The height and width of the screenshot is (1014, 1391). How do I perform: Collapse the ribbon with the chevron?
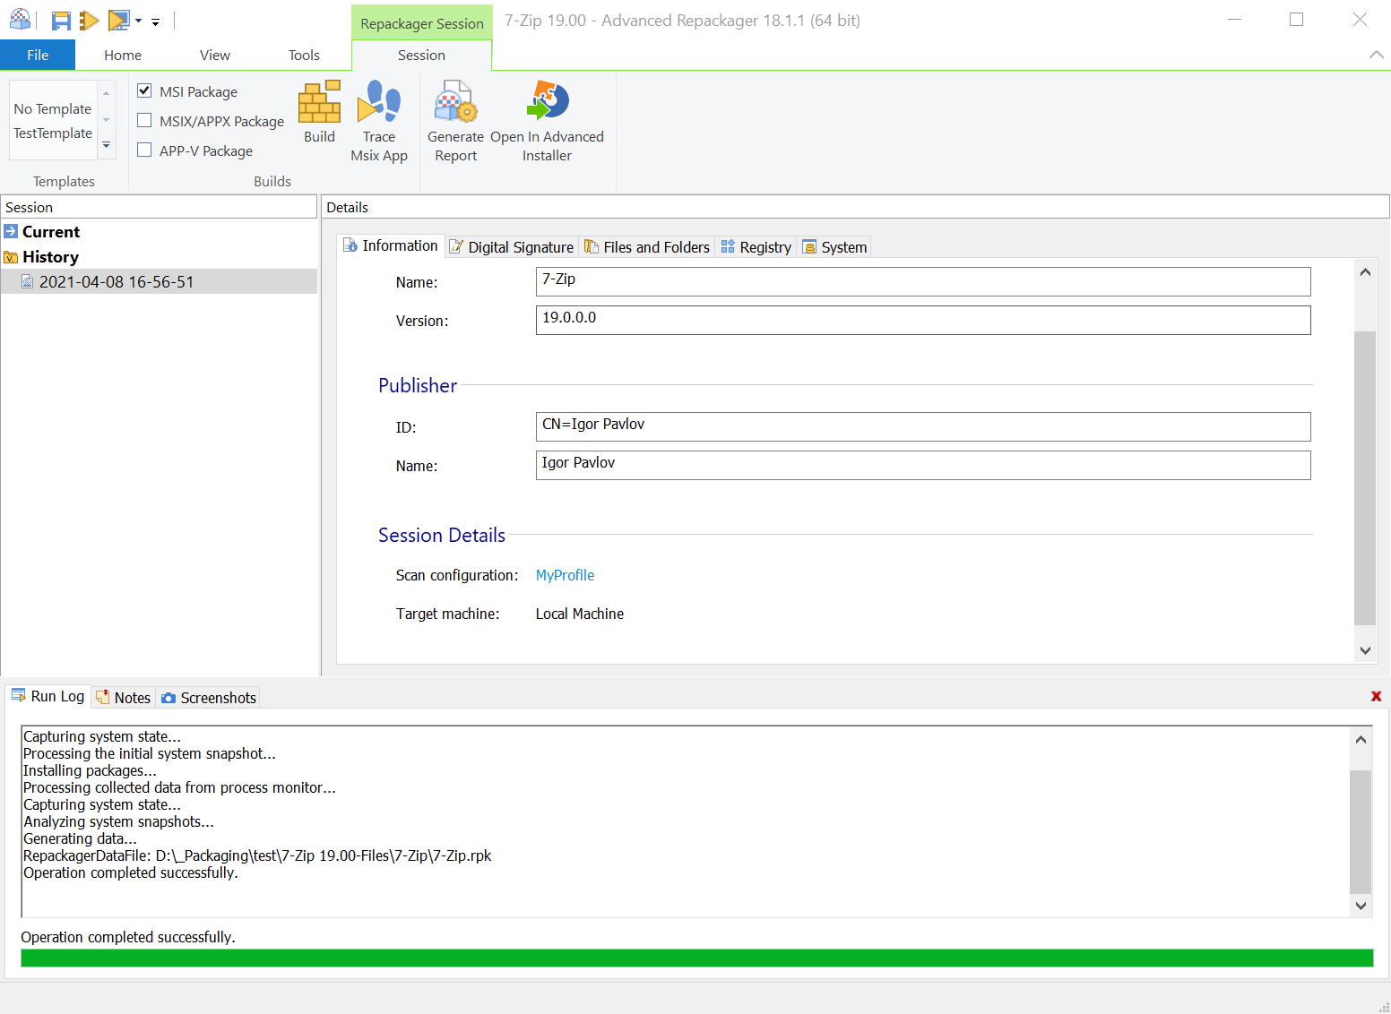pos(1376,55)
